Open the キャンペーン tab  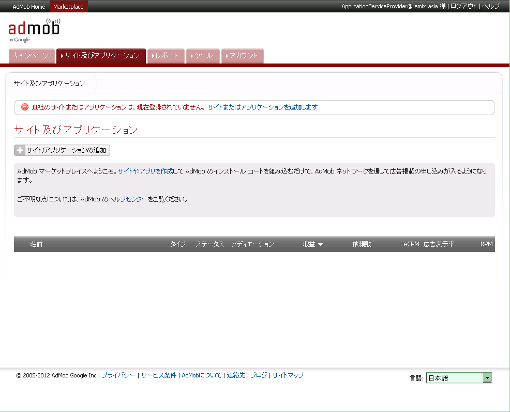[31, 56]
